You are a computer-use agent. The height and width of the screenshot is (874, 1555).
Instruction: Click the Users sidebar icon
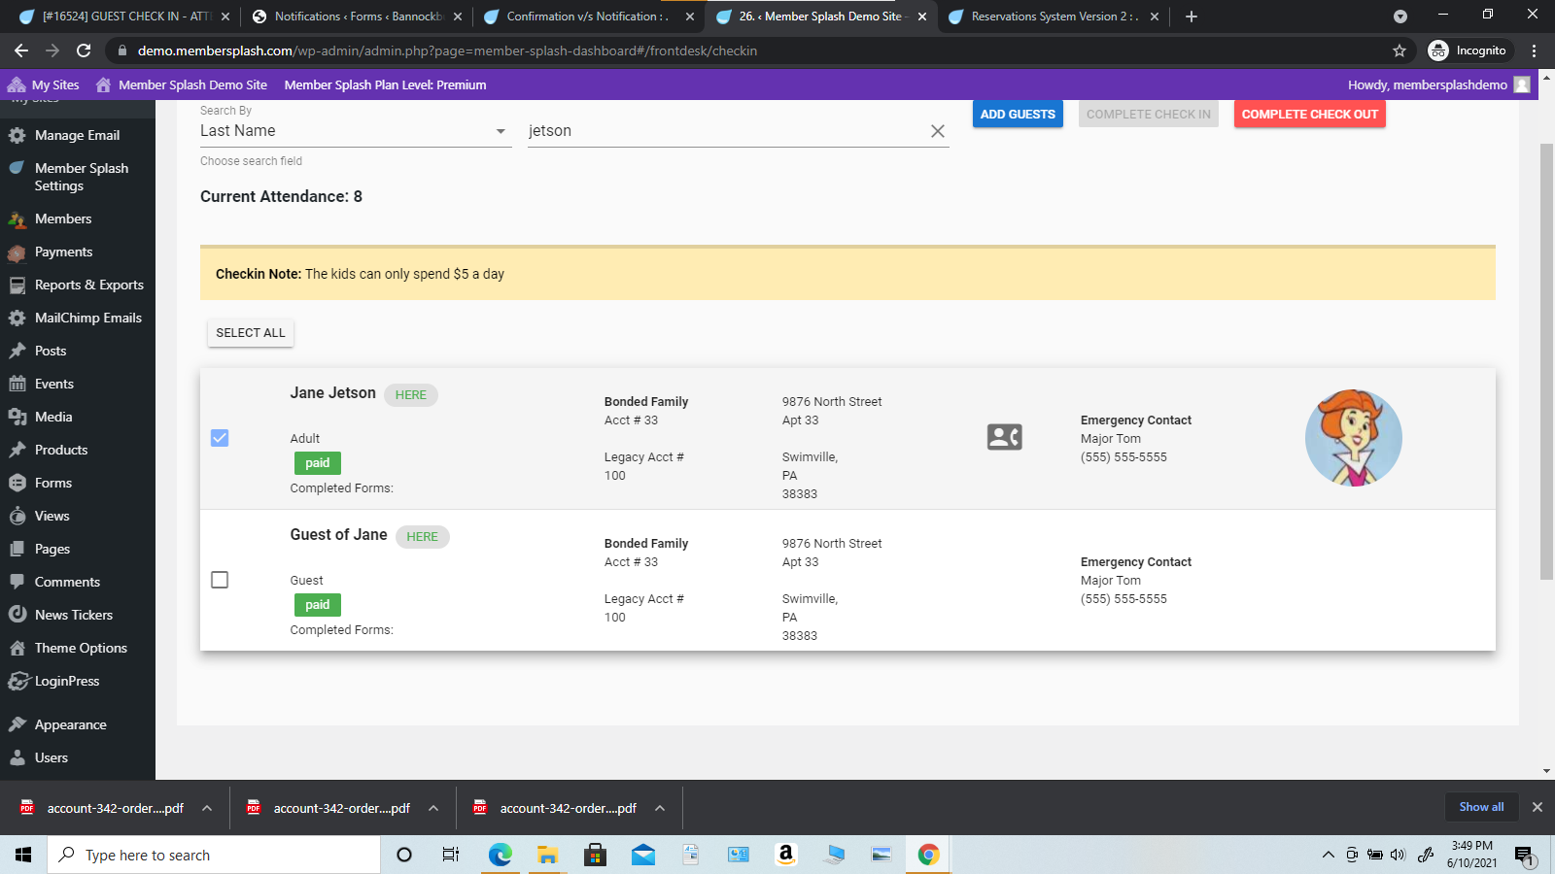tap(17, 757)
